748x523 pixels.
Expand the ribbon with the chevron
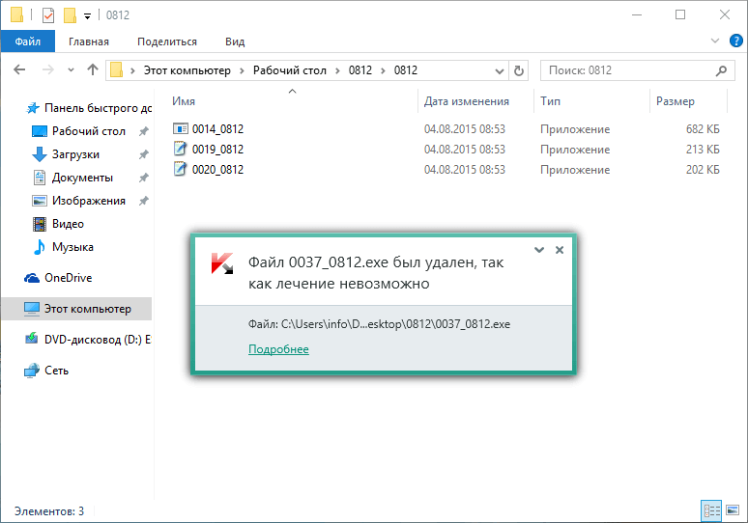[x=714, y=41]
